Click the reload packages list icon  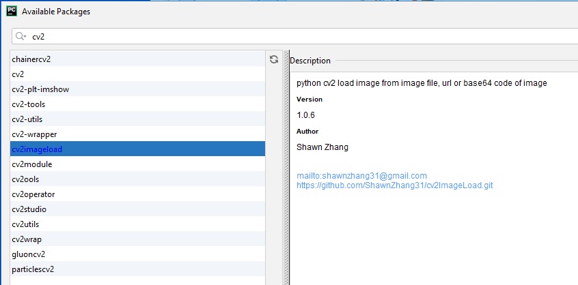point(274,59)
